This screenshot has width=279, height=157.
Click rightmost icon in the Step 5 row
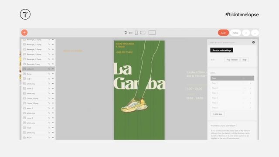coord(250,103)
